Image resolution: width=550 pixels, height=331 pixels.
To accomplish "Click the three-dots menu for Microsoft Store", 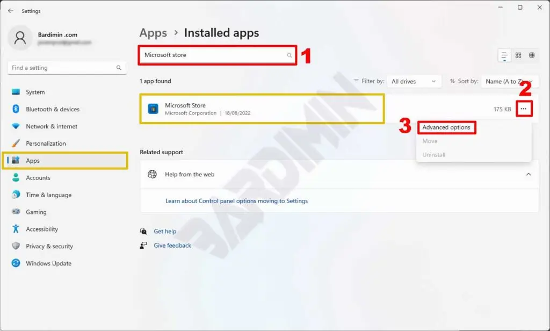I will click(x=524, y=109).
